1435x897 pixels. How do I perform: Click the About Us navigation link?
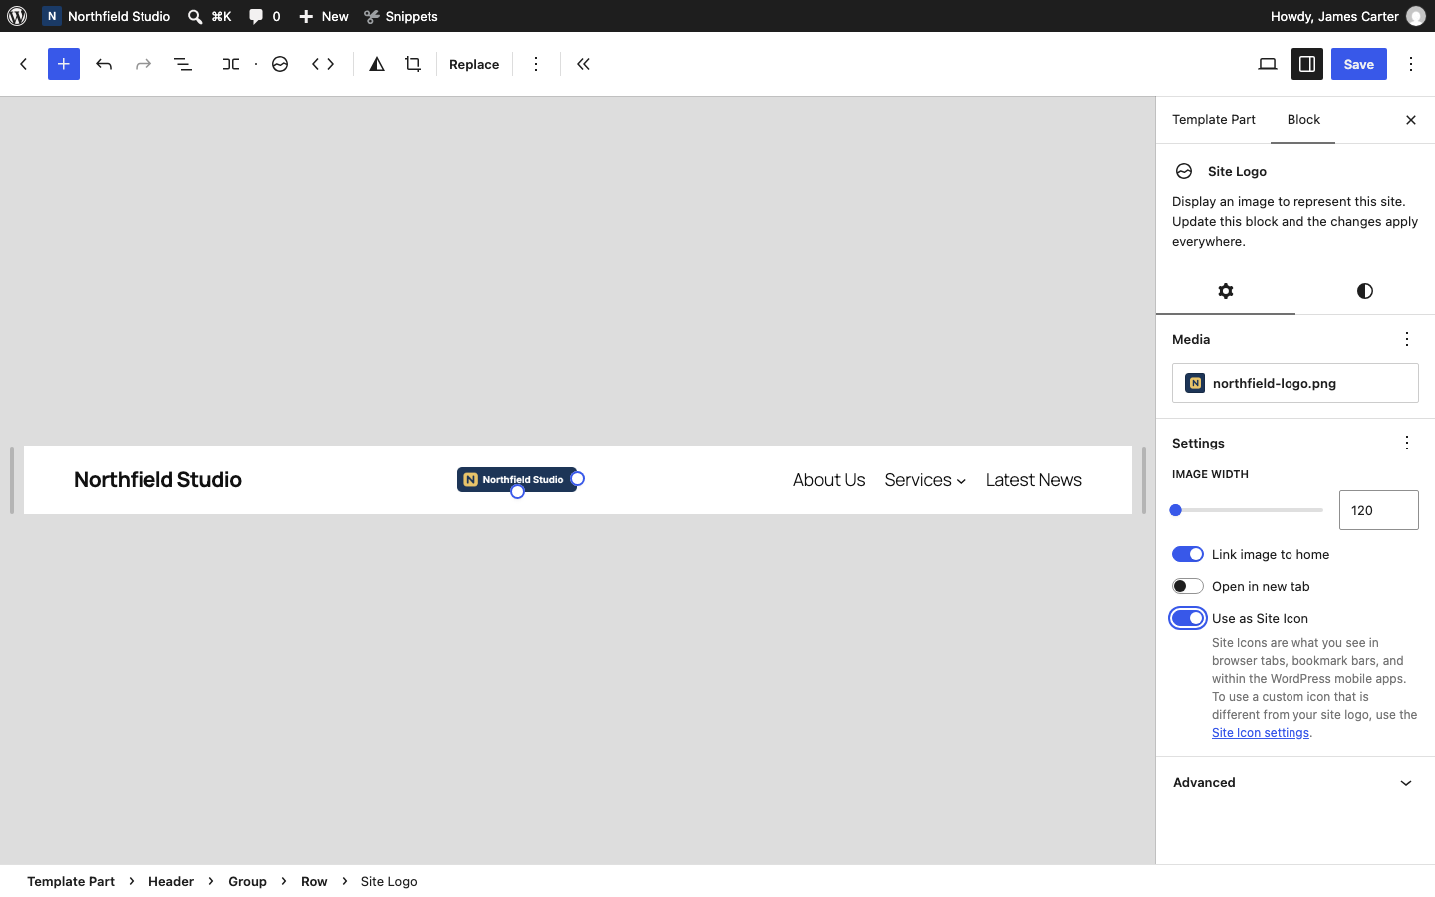(x=829, y=480)
